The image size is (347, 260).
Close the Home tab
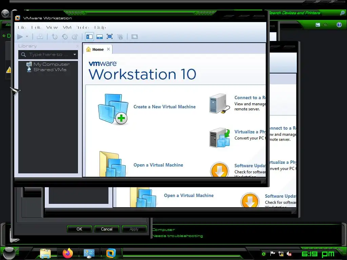point(108,49)
